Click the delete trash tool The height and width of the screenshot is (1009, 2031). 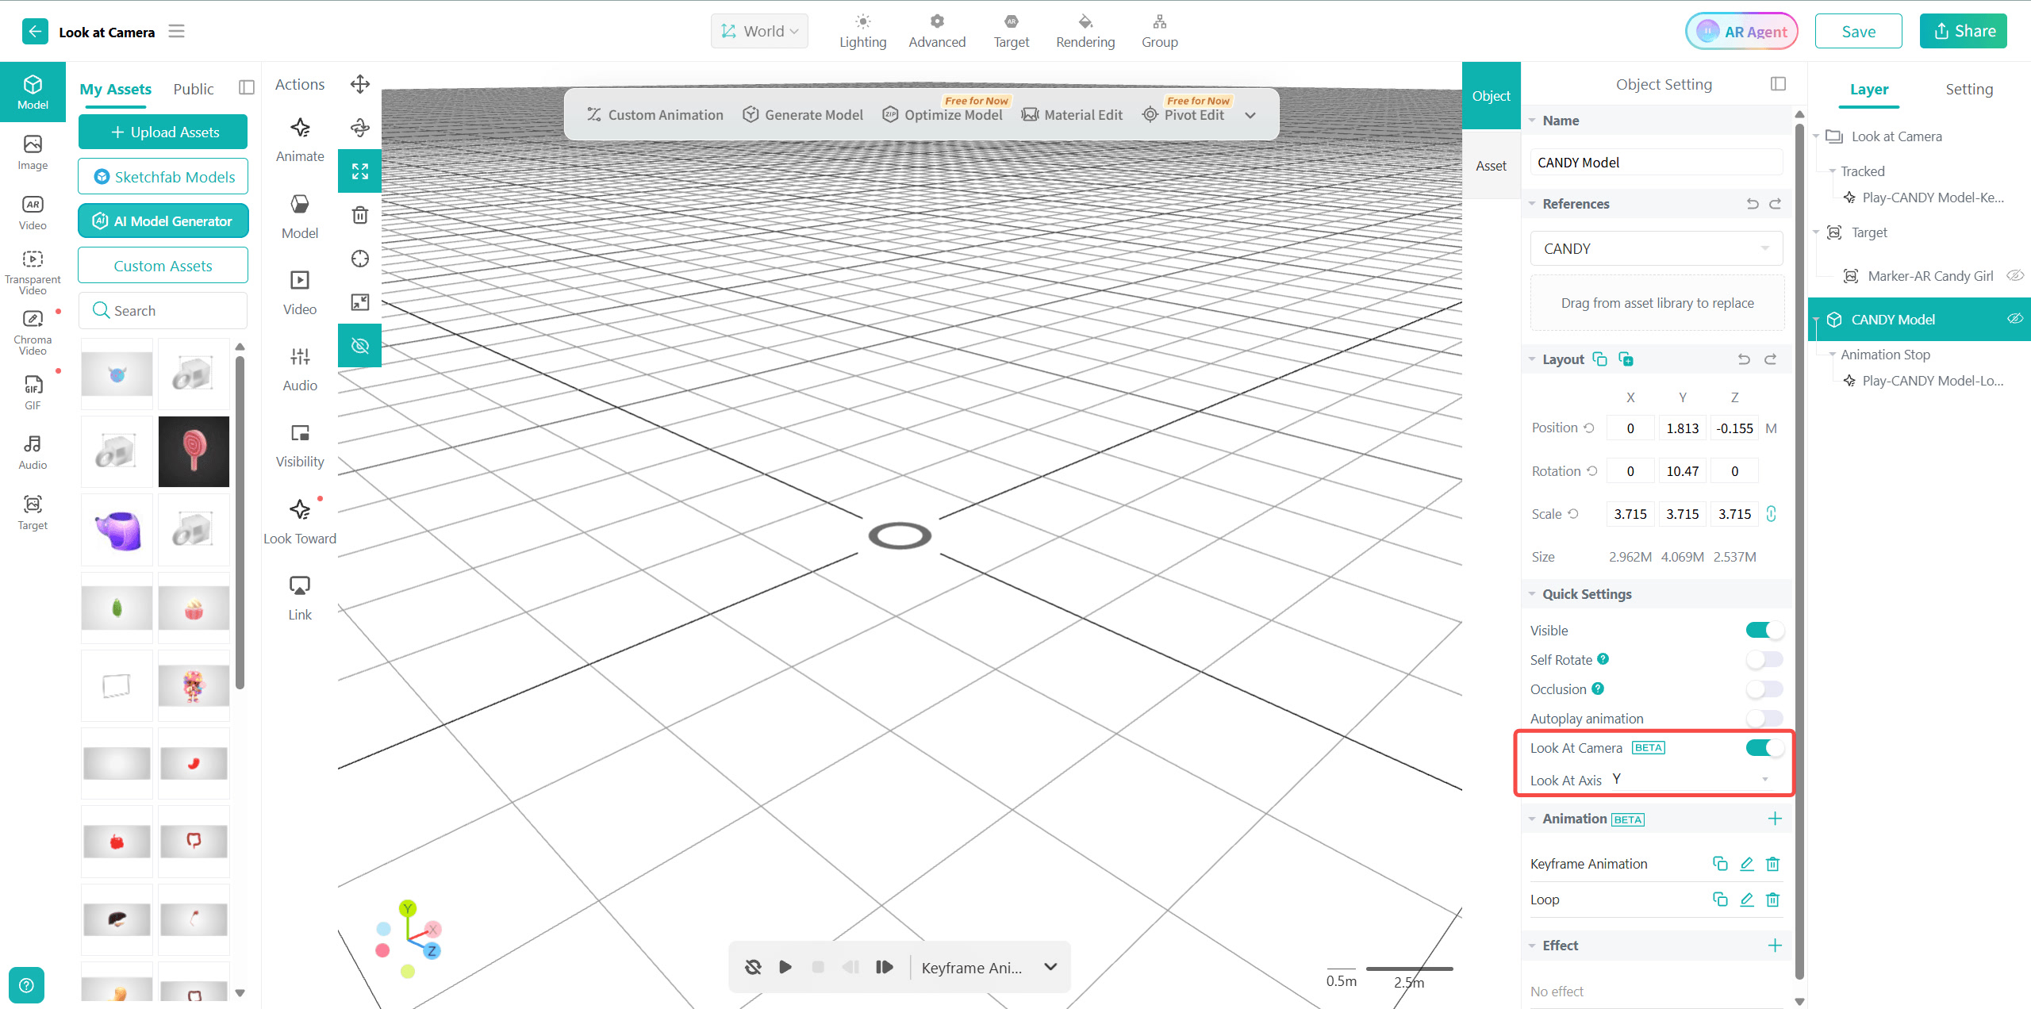tap(360, 215)
